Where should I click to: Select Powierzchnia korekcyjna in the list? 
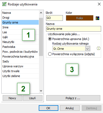point(20,57)
